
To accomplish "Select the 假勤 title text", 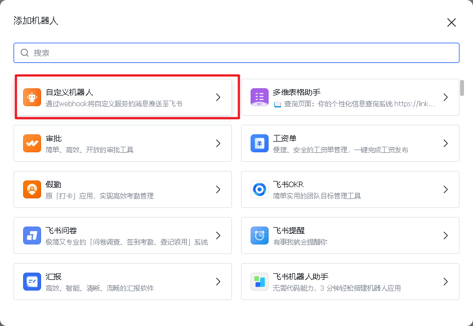I will tap(53, 184).
